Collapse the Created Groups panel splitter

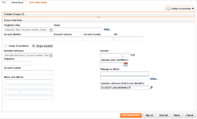[x=98, y=17]
